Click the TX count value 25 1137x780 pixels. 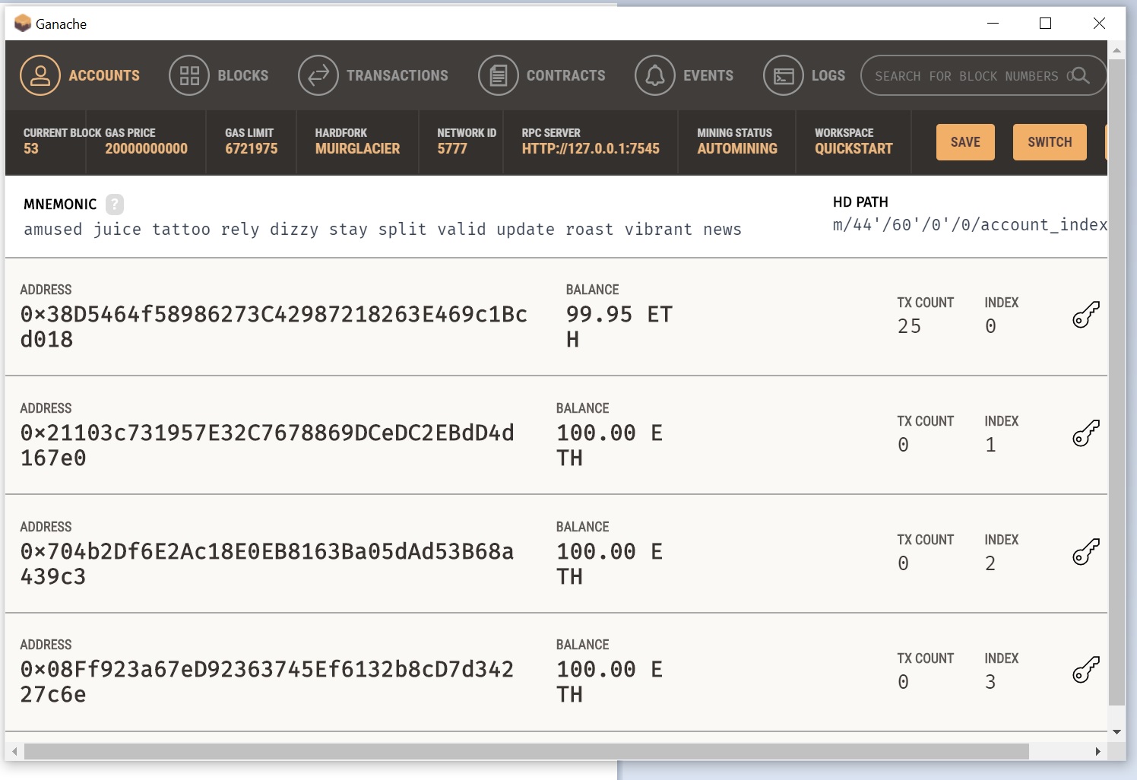(909, 326)
